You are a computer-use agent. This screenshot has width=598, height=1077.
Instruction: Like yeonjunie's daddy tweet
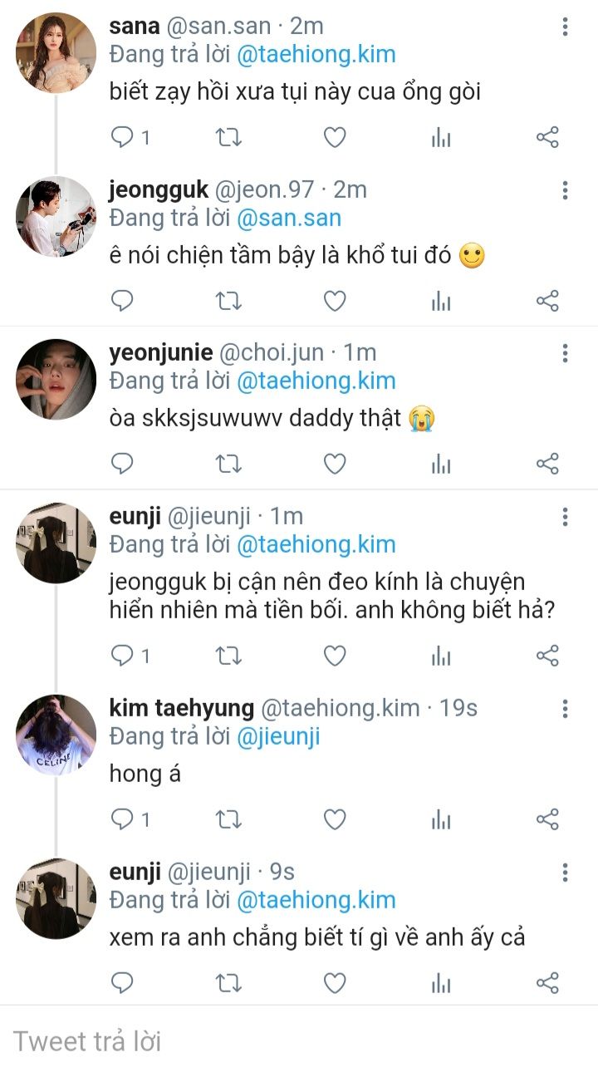pos(334,463)
